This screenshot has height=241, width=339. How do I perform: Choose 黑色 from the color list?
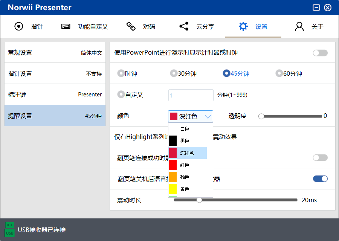pyautogui.click(x=188, y=141)
